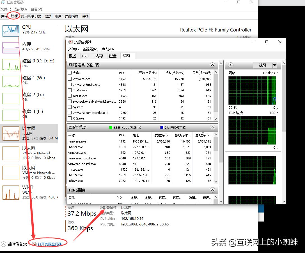Collapse the 网络活动 section
305x253 pixels.
tap(213, 127)
